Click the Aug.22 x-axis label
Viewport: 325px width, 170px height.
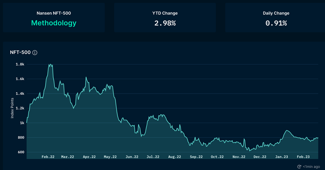174,157
